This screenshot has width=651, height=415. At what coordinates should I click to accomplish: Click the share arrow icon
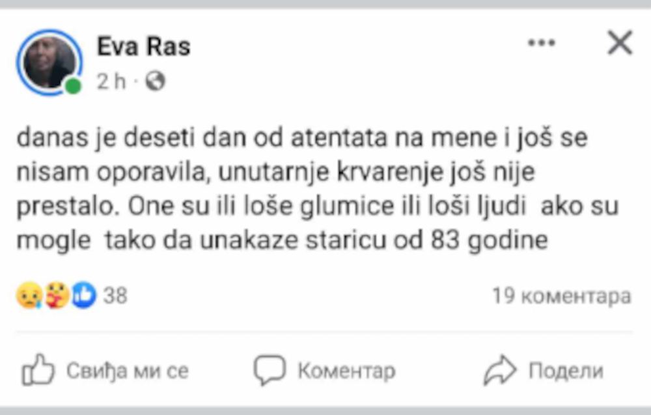[x=499, y=371]
